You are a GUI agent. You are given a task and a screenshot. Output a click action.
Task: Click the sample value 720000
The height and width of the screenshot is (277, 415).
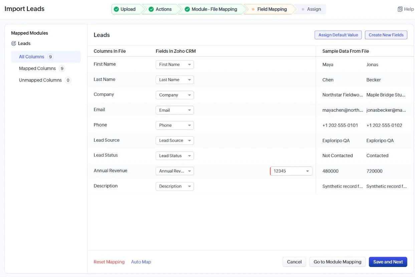(x=375, y=171)
